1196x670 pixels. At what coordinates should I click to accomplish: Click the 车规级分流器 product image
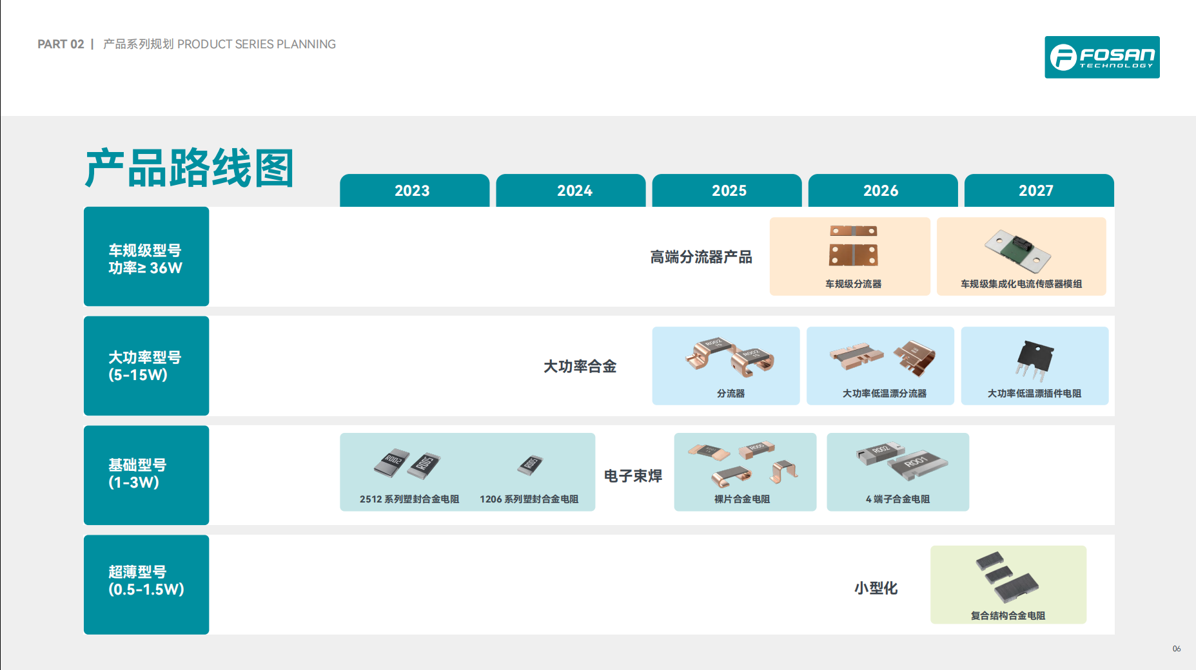click(x=852, y=246)
